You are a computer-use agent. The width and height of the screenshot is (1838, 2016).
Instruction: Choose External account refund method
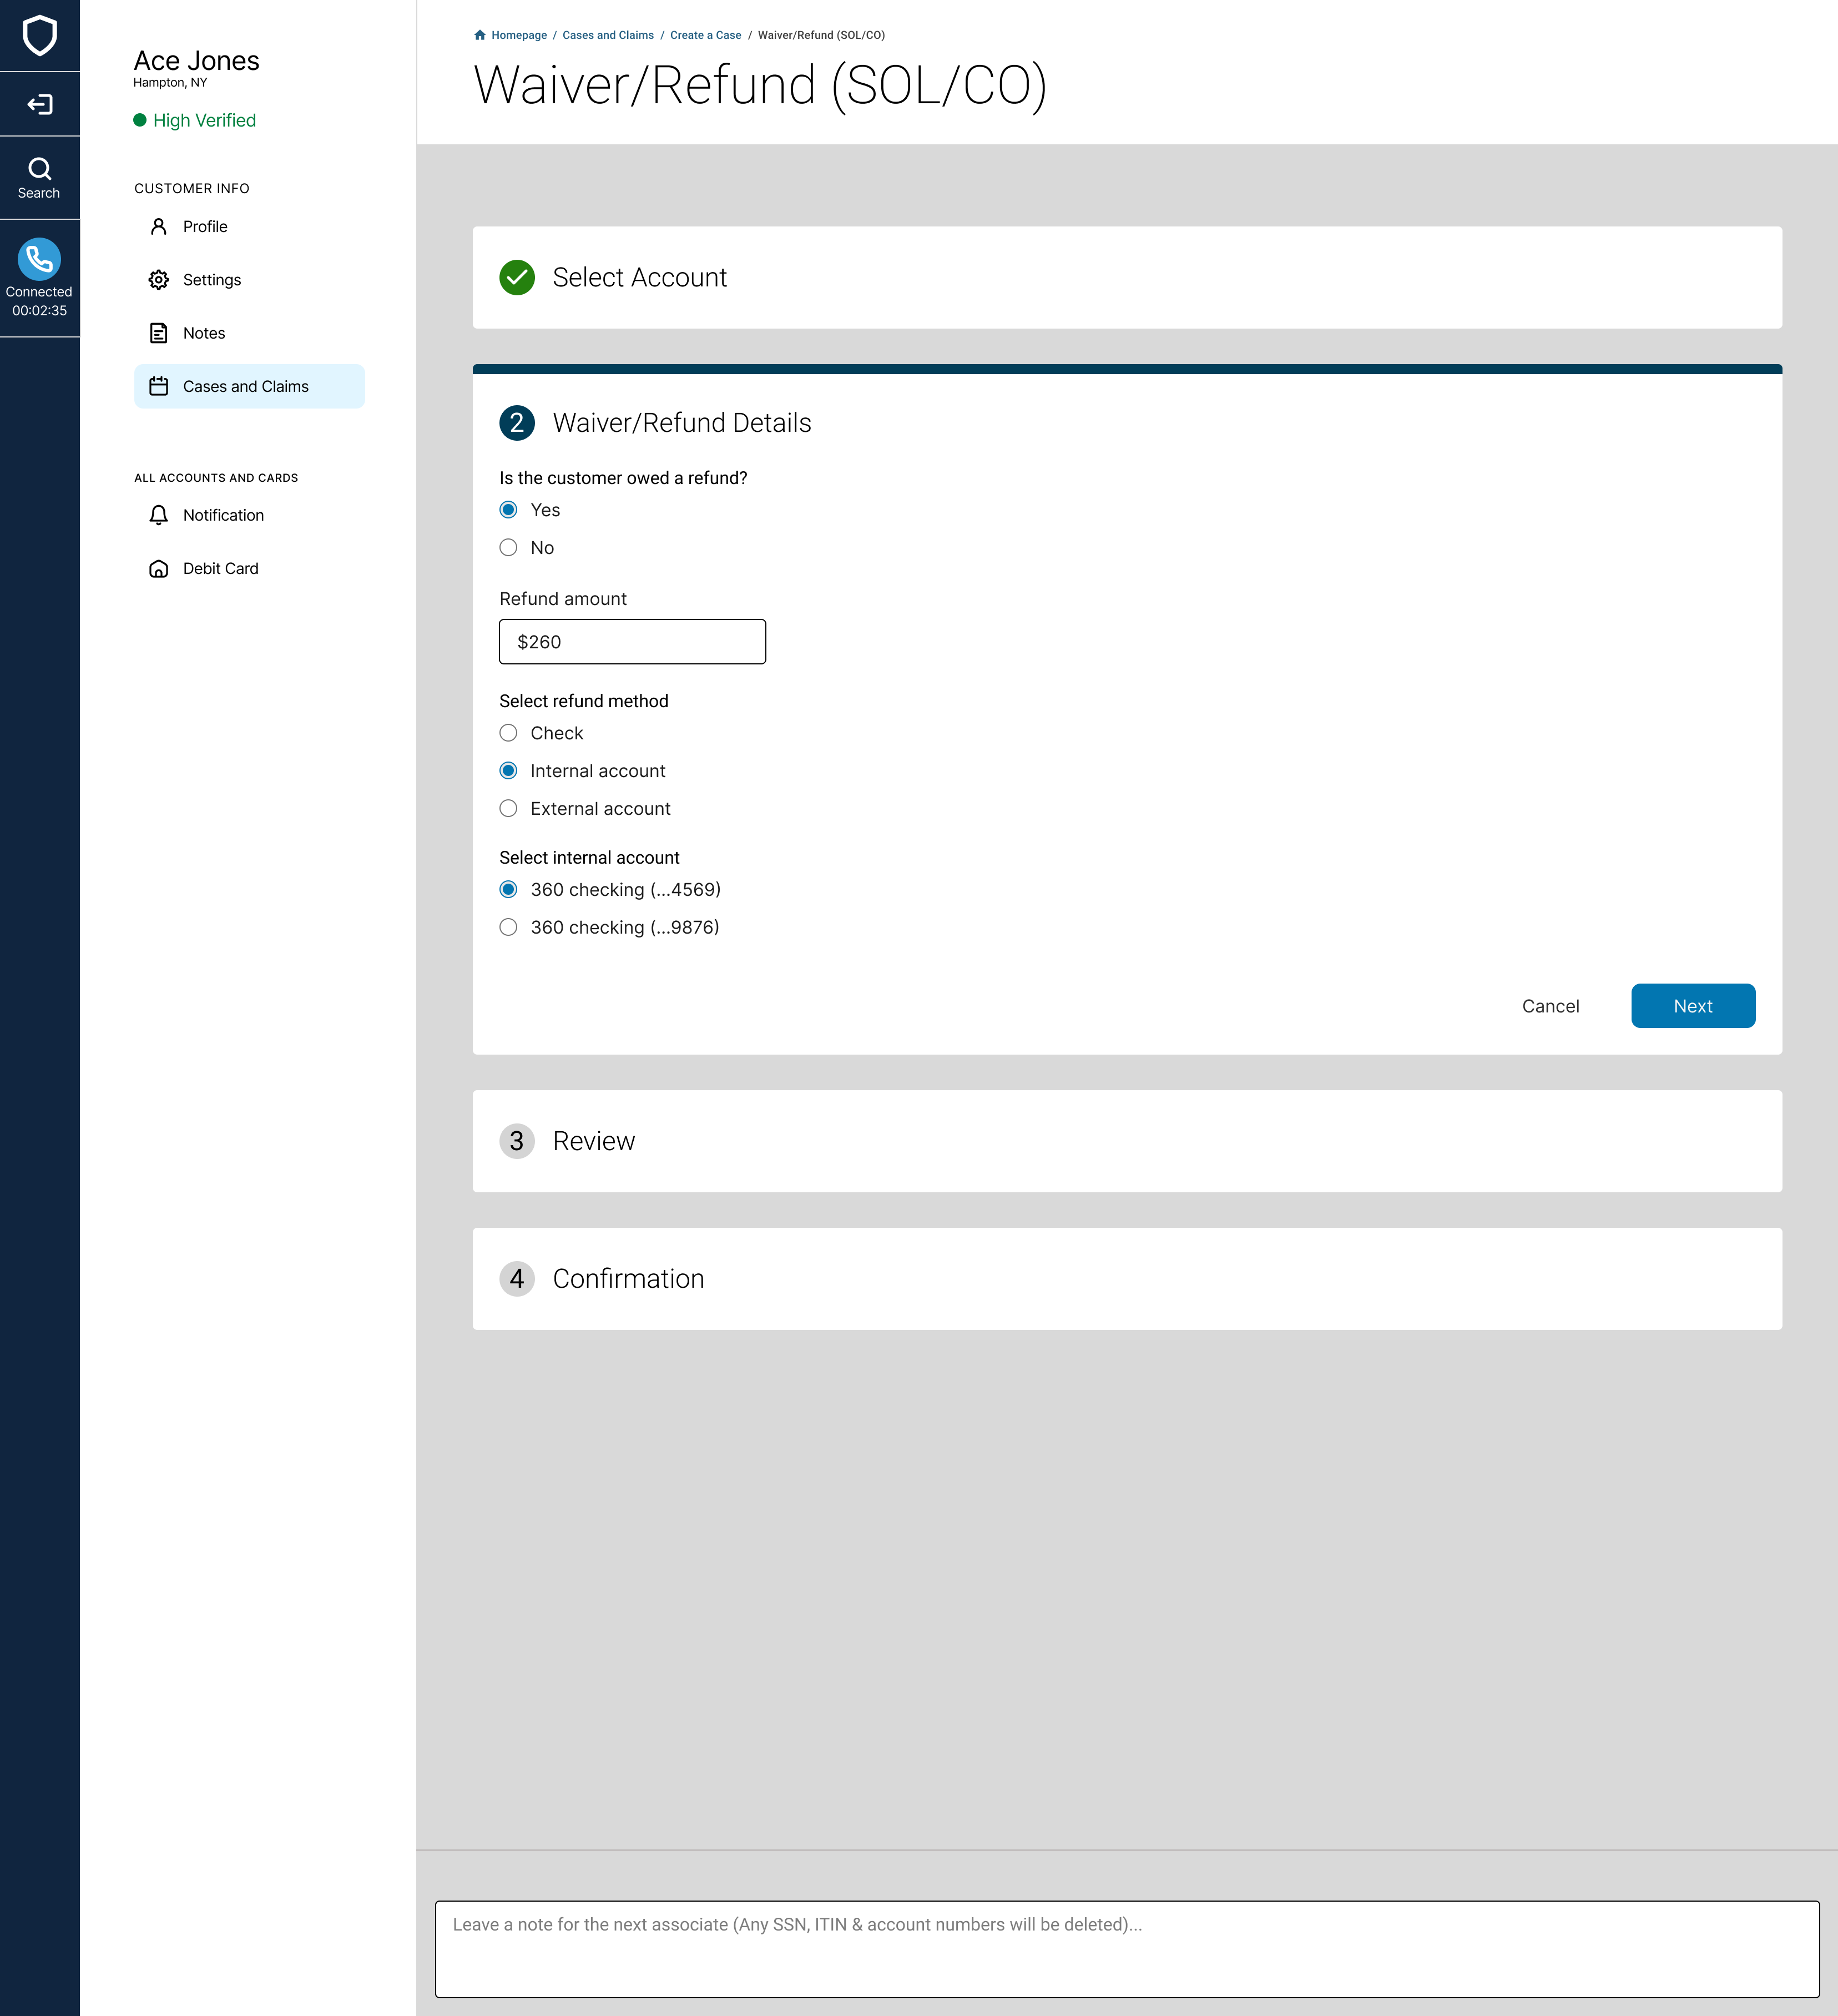pyautogui.click(x=508, y=809)
